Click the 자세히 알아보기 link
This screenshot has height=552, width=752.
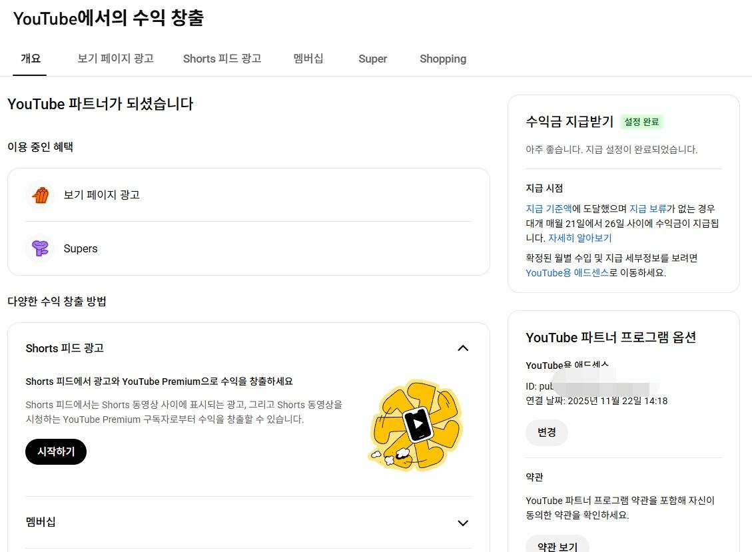click(579, 238)
